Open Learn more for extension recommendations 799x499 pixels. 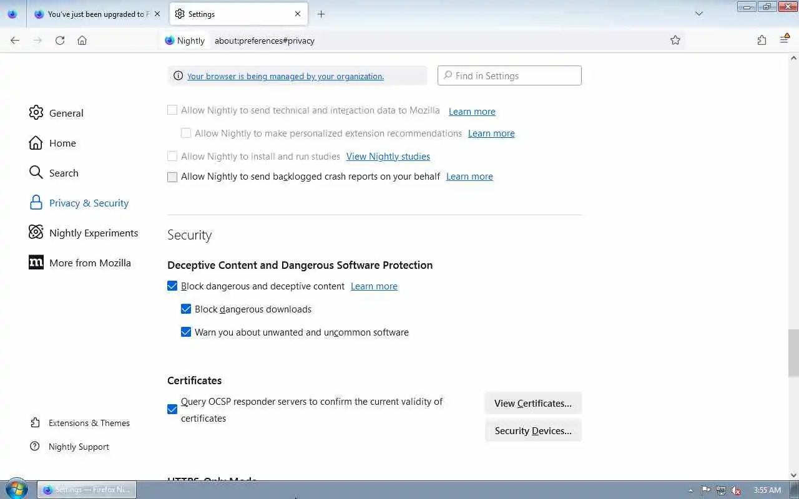pos(491,133)
